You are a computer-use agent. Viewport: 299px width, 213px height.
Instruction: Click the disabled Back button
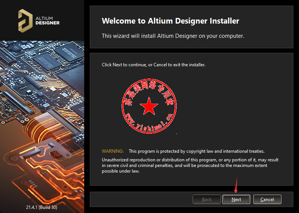click(207, 199)
